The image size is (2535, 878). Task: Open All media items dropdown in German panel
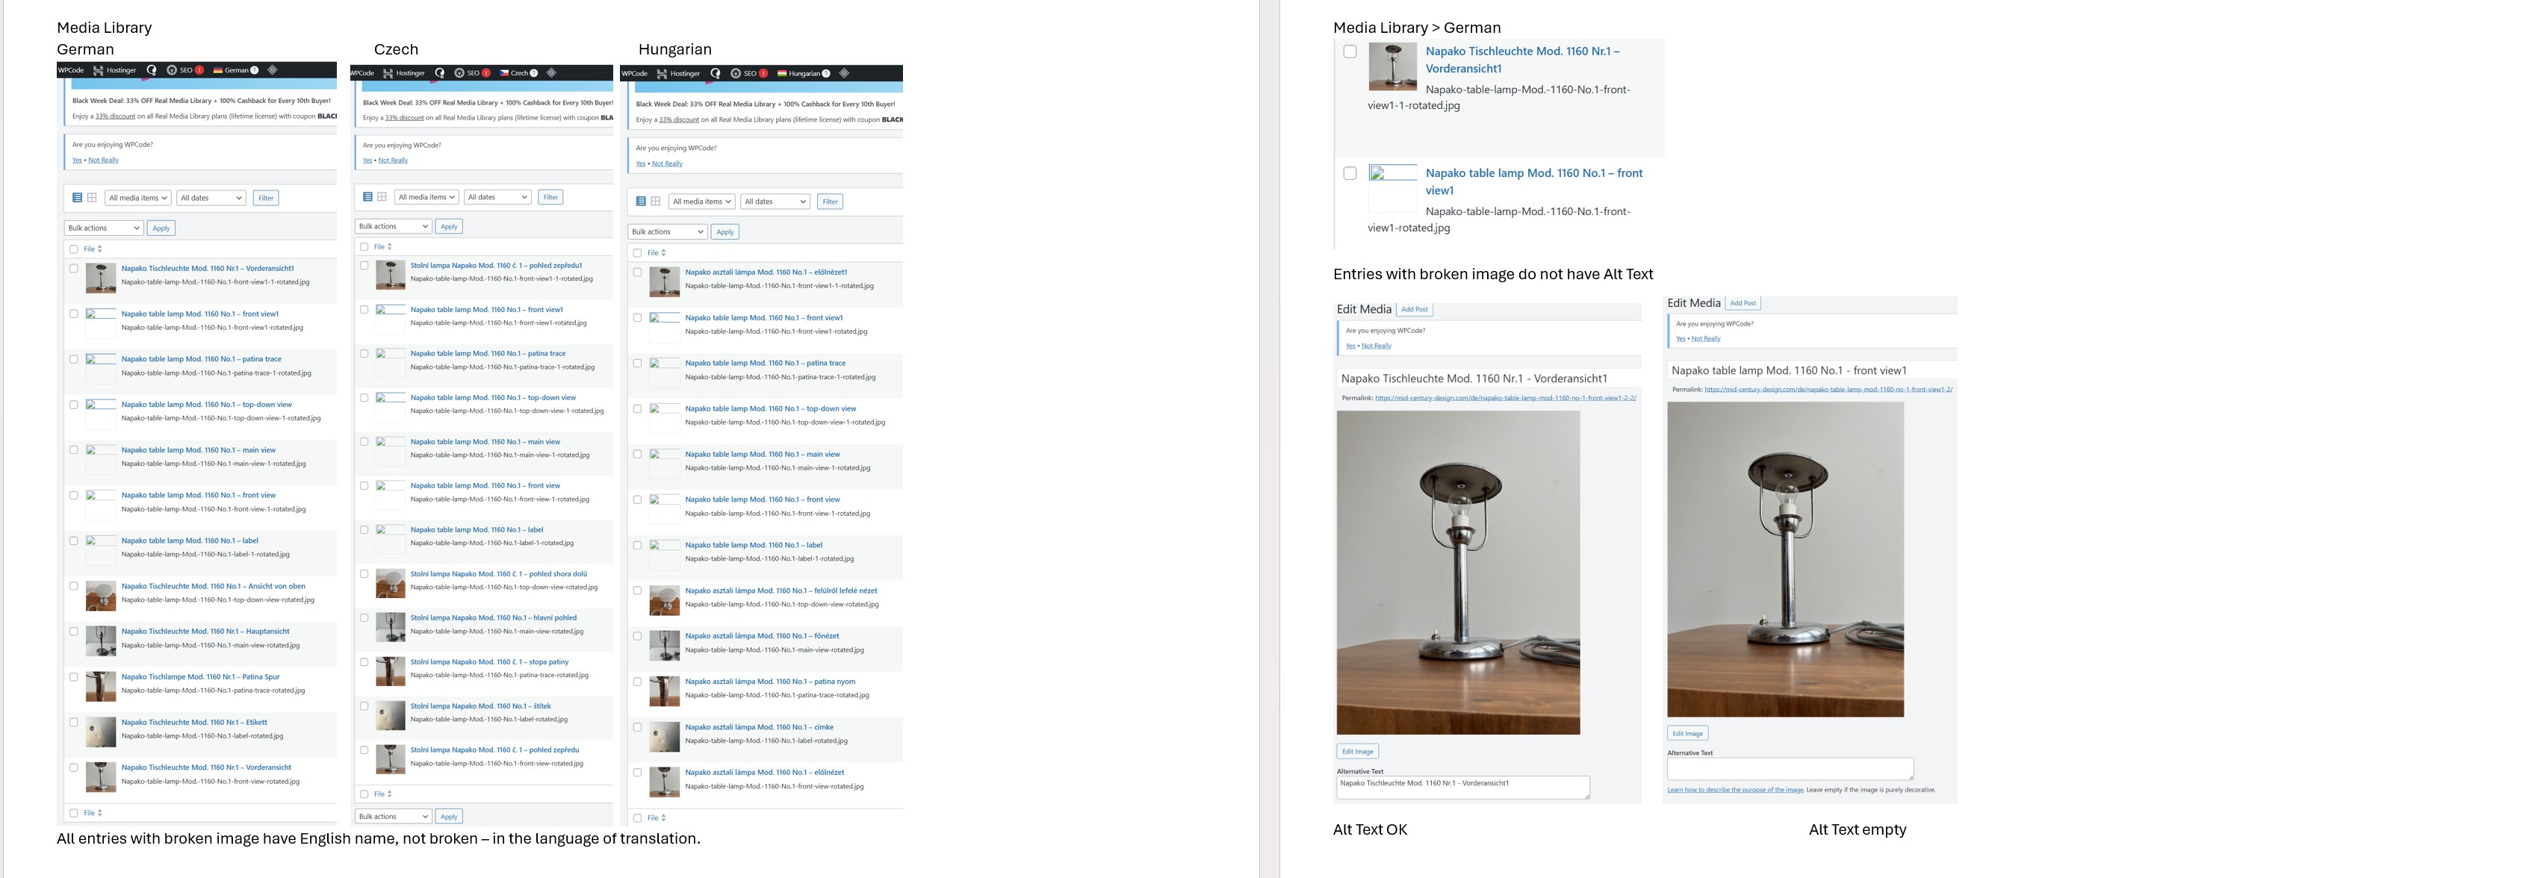point(137,198)
